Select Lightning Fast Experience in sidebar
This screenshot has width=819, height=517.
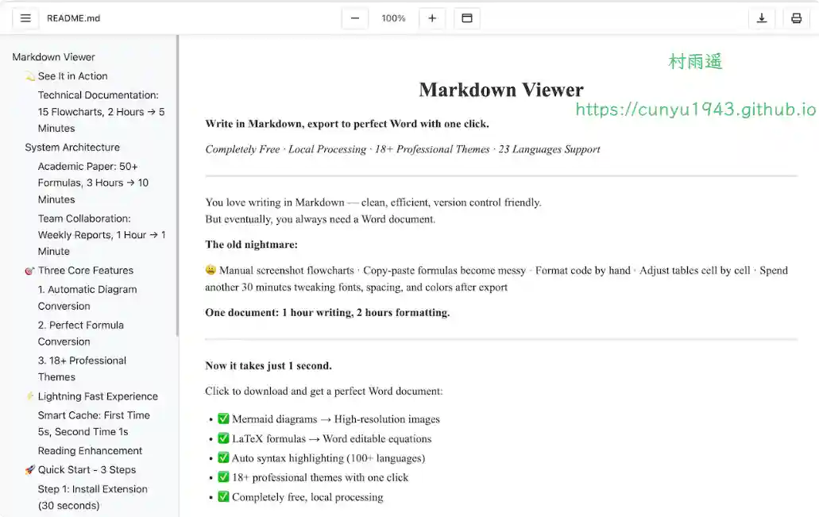pyautogui.click(x=98, y=396)
